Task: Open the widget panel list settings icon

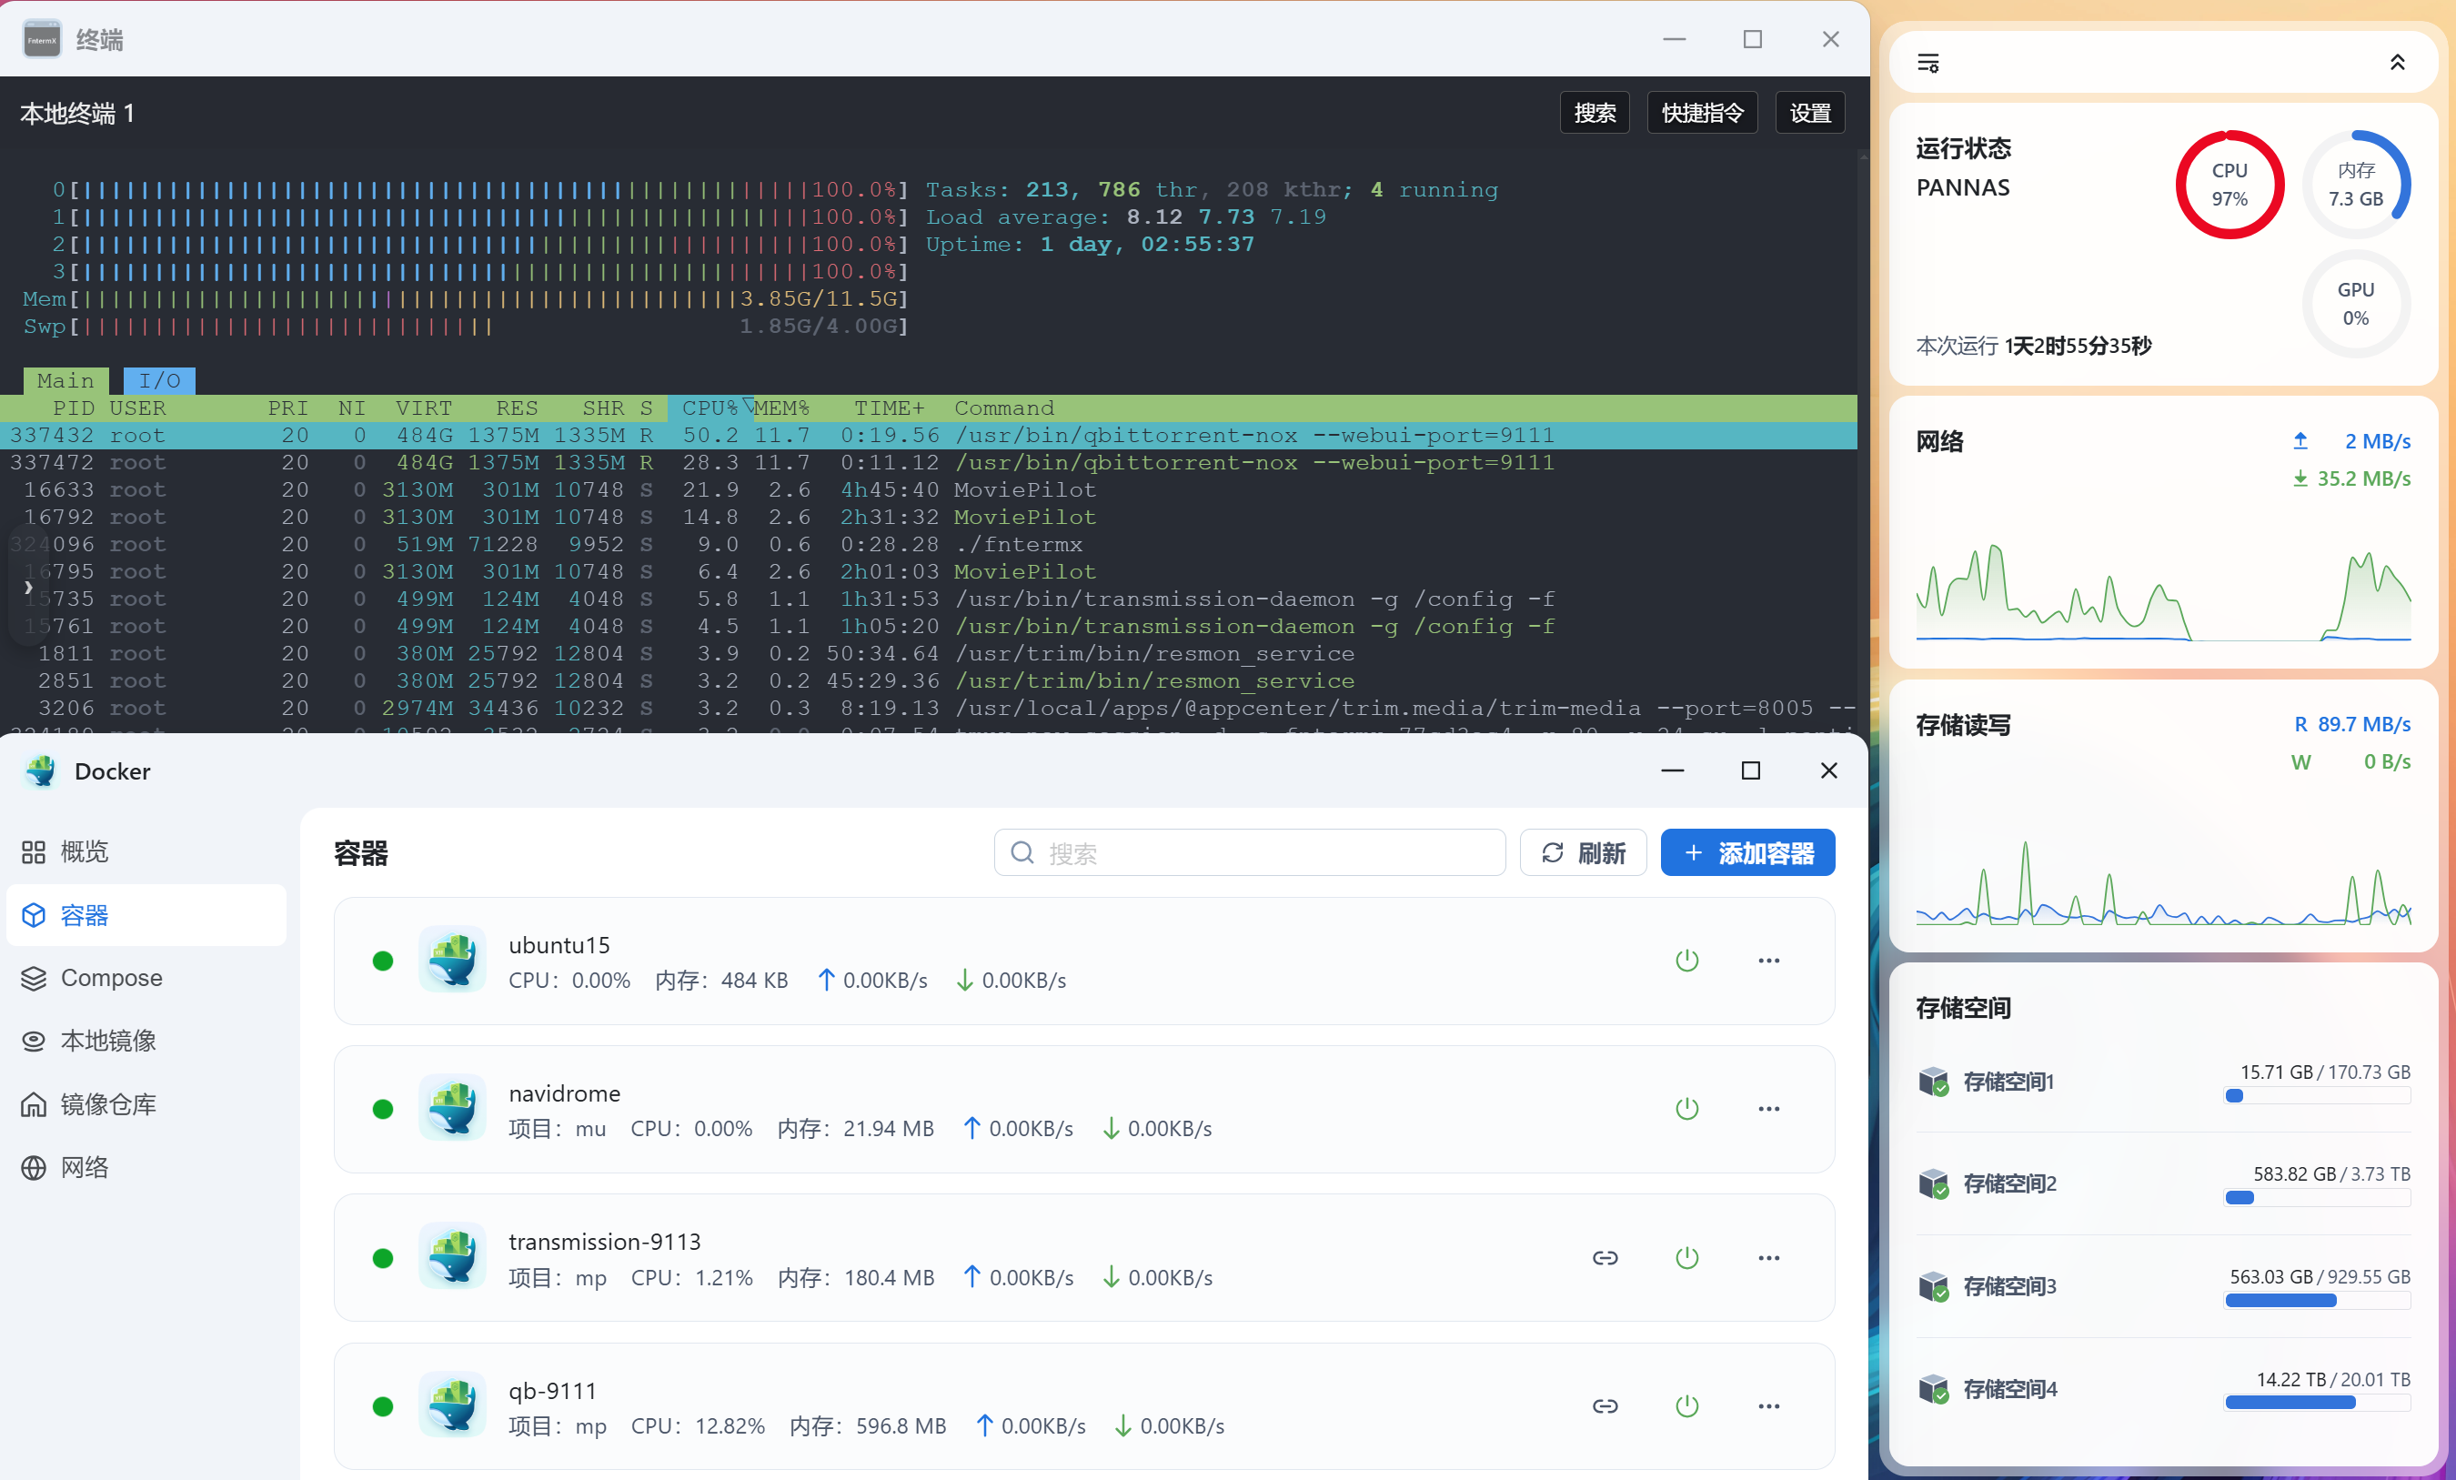Action: (x=1928, y=63)
